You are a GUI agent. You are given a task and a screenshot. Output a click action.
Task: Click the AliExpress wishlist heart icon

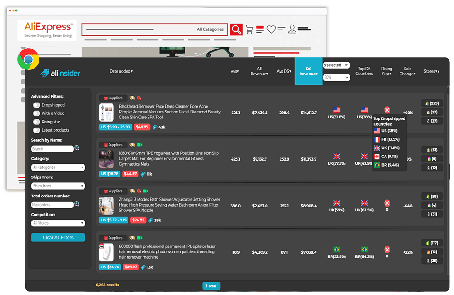(x=271, y=29)
